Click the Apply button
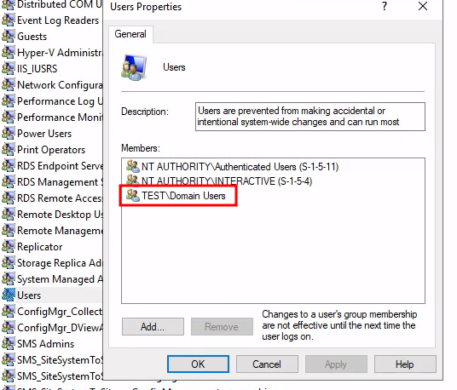Screen dimensions: 457x390 (336, 364)
